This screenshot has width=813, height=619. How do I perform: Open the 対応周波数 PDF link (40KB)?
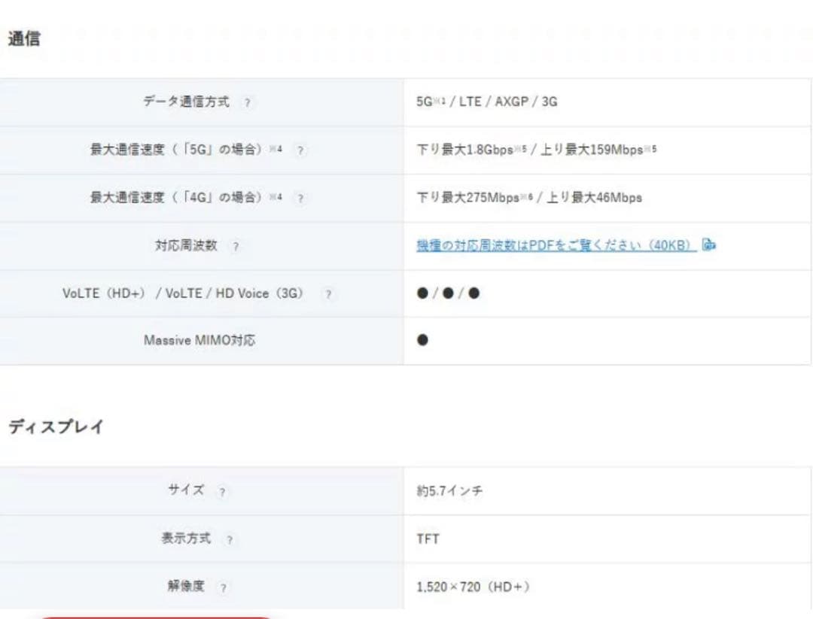[554, 245]
